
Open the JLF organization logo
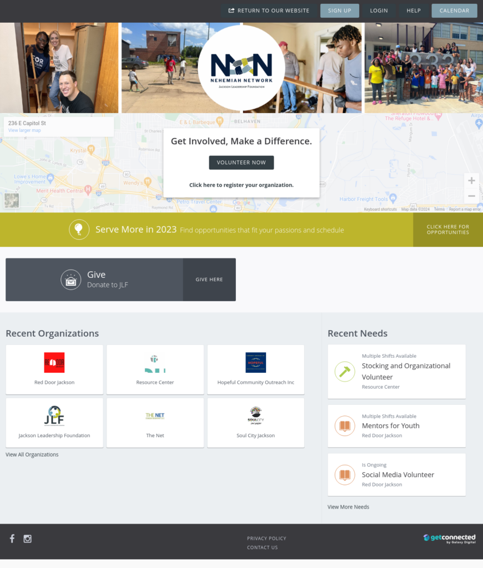pyautogui.click(x=54, y=415)
